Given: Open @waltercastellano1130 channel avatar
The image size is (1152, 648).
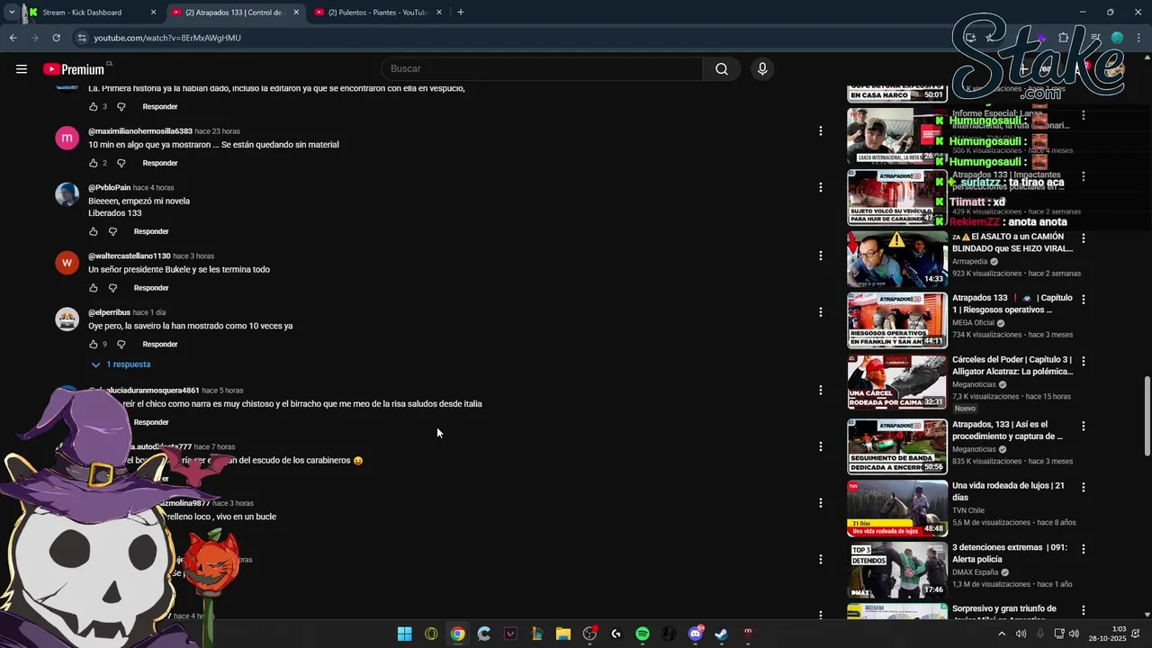Looking at the screenshot, I should click(67, 263).
